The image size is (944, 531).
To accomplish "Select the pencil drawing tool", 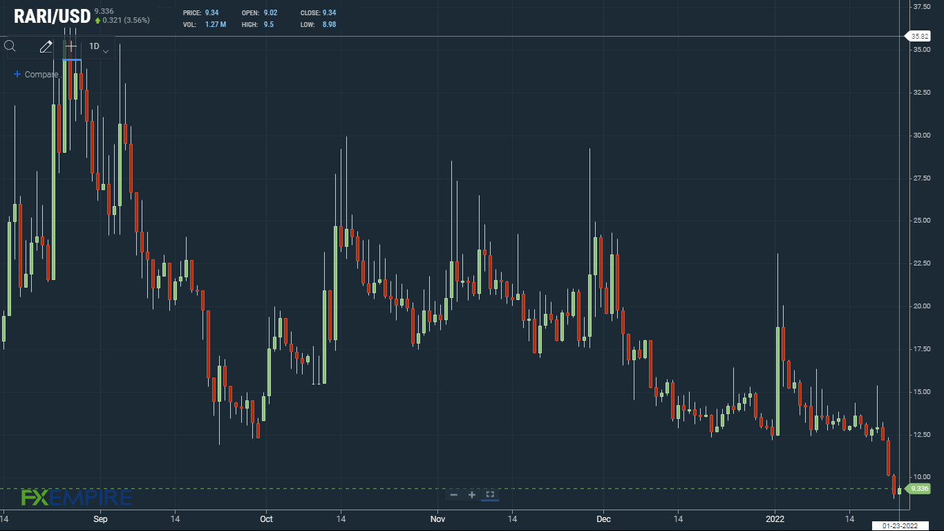I will [x=46, y=46].
